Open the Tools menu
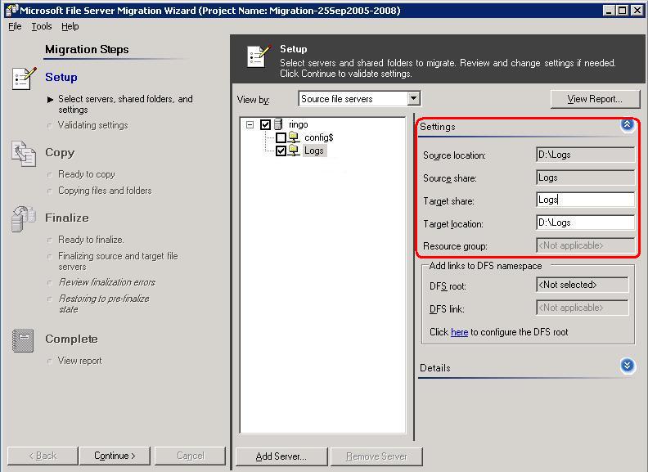This screenshot has width=648, height=472. click(x=42, y=26)
